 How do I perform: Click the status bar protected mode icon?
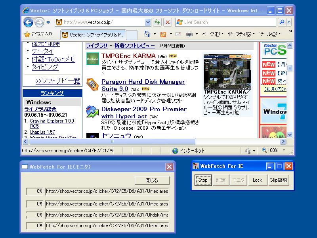coord(248,151)
